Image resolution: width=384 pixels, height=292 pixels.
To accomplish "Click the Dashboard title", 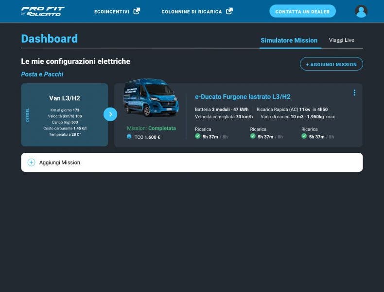I will point(49,39).
